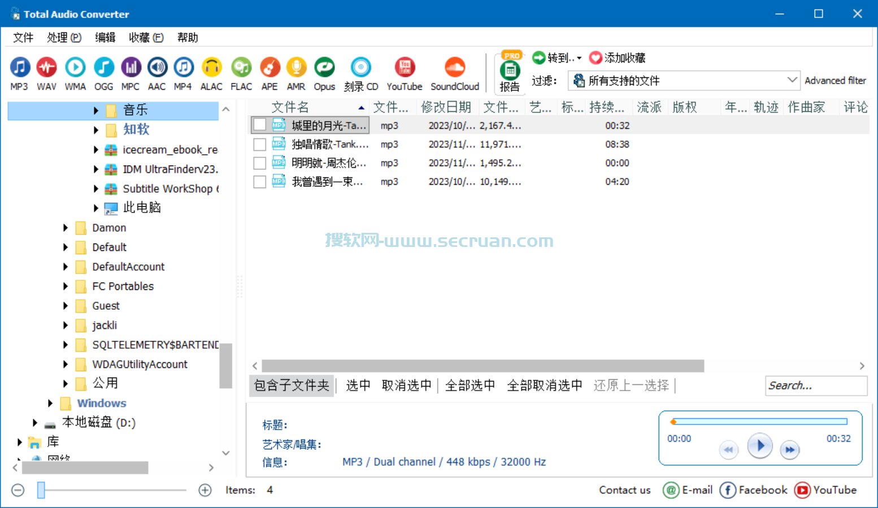Viewport: 878px width, 508px height.
Task: Zoom in with the plus icon
Action: [205, 490]
